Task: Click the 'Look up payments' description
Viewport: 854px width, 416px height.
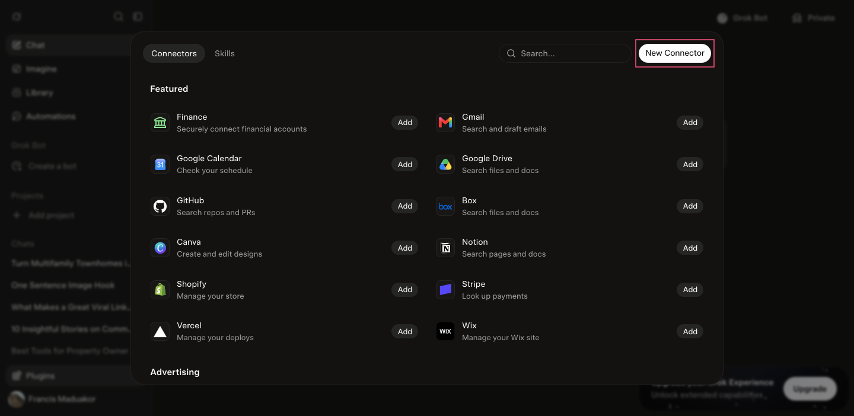Action: tap(495, 296)
